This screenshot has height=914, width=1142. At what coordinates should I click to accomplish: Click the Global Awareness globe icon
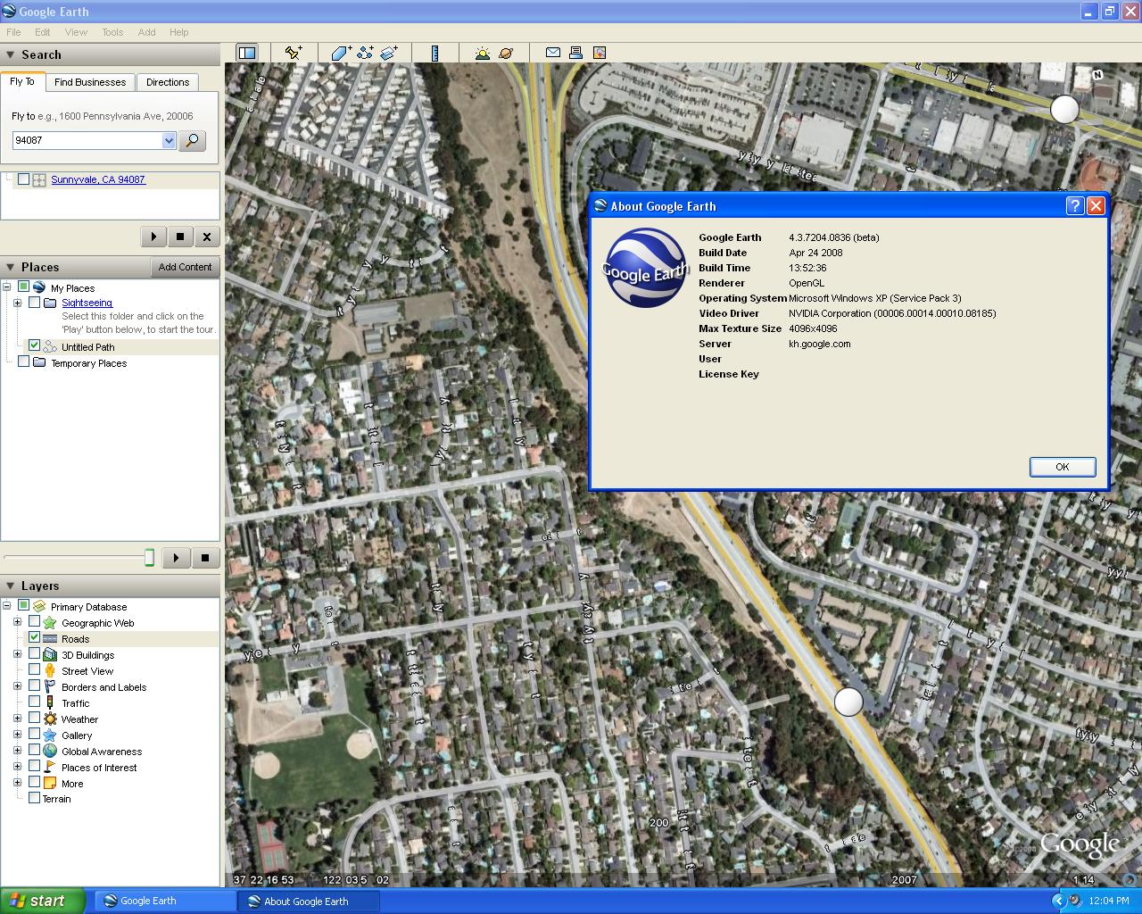[50, 752]
